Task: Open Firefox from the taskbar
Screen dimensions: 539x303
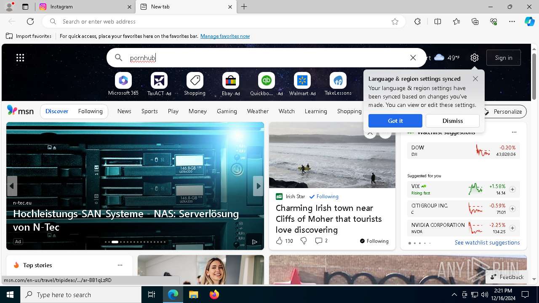Action: point(214,295)
